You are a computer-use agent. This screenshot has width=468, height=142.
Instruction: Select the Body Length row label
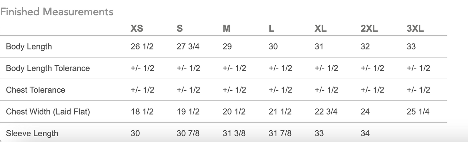[x=29, y=47]
